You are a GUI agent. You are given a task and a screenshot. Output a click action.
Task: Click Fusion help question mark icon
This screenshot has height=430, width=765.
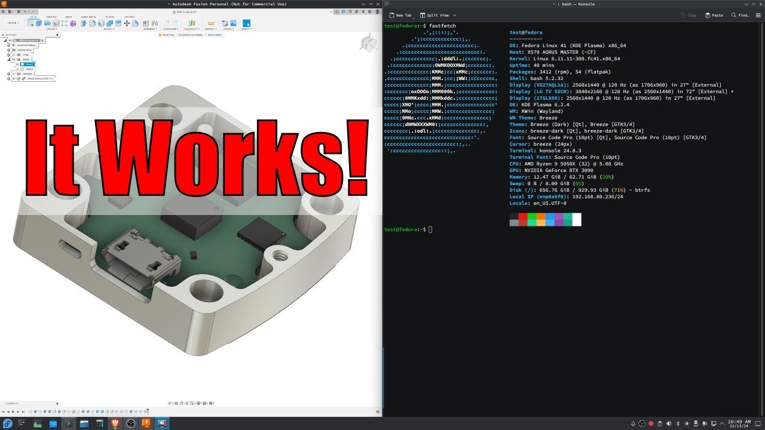tap(369, 11)
